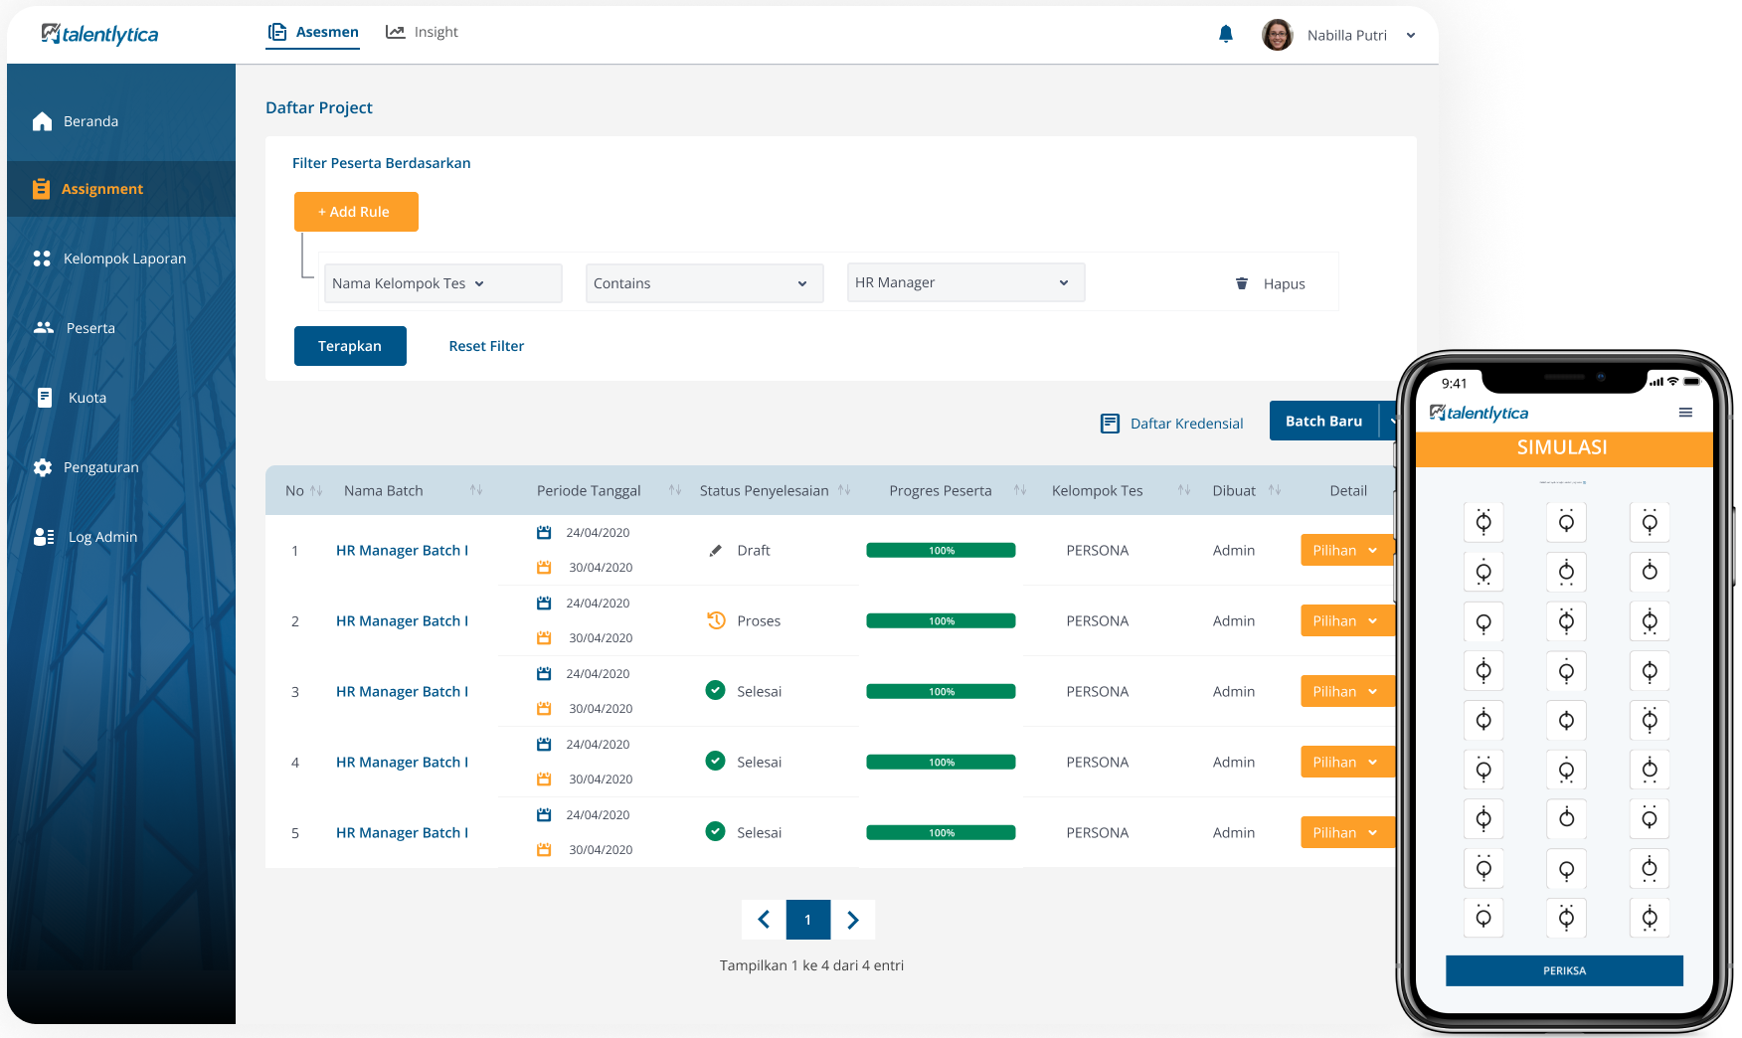Click the Batch Baru button

[x=1324, y=421]
